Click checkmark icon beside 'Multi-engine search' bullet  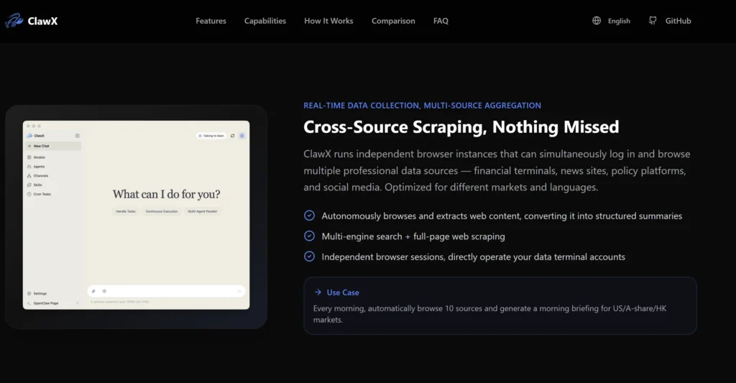click(309, 236)
